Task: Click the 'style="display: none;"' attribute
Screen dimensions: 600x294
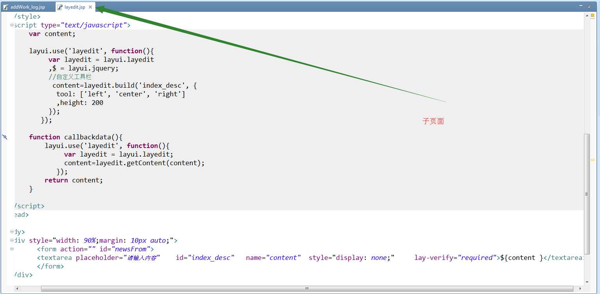Action: pos(352,258)
